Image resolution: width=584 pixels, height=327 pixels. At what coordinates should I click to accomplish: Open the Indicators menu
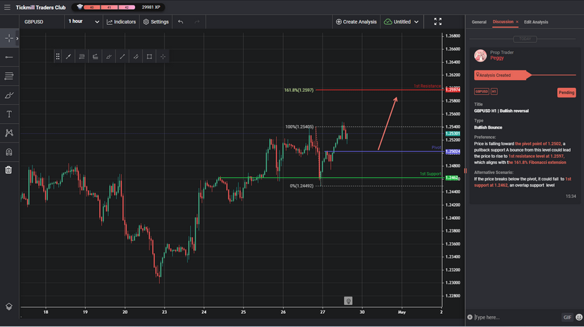121,22
